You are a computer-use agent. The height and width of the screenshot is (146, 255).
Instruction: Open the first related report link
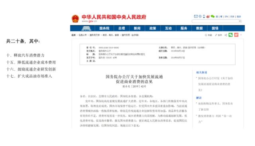pyautogui.click(x=215, y=84)
